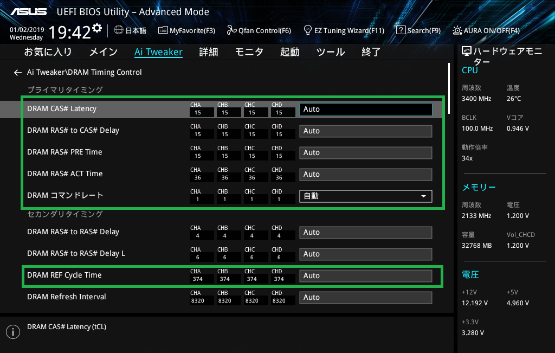
Task: Click MyFavorite(F3) label
Action: point(192,30)
